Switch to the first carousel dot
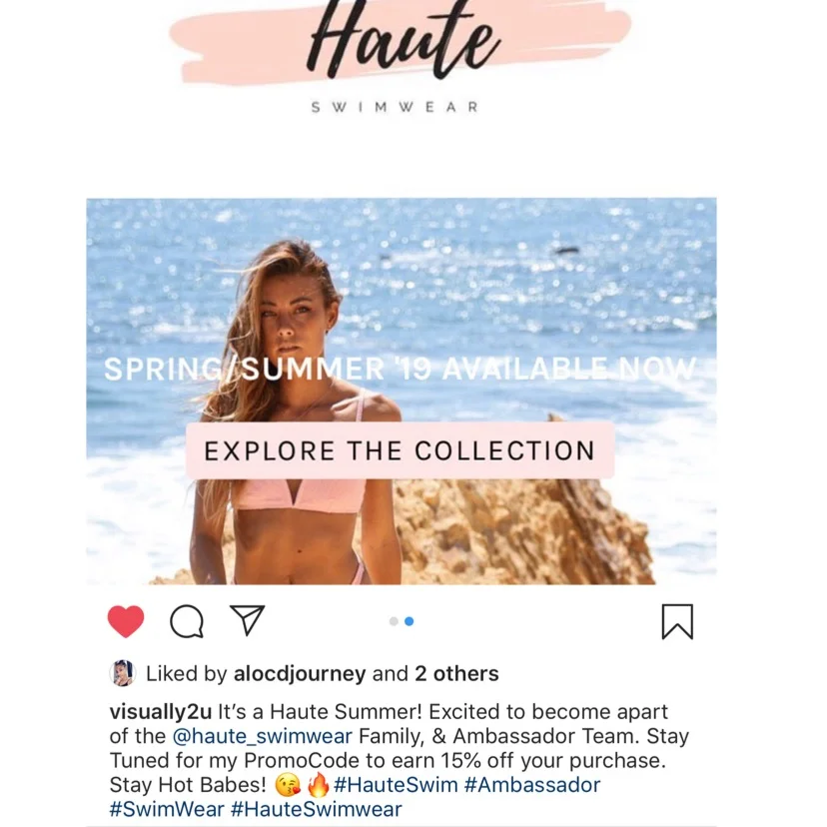This screenshot has width=827, height=827. click(394, 621)
